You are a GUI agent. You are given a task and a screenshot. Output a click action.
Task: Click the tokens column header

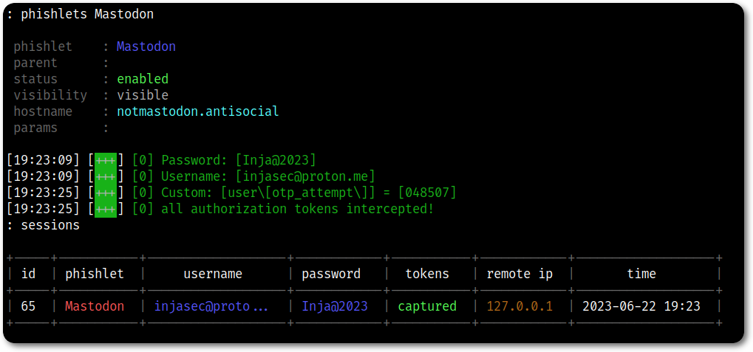[x=427, y=274]
